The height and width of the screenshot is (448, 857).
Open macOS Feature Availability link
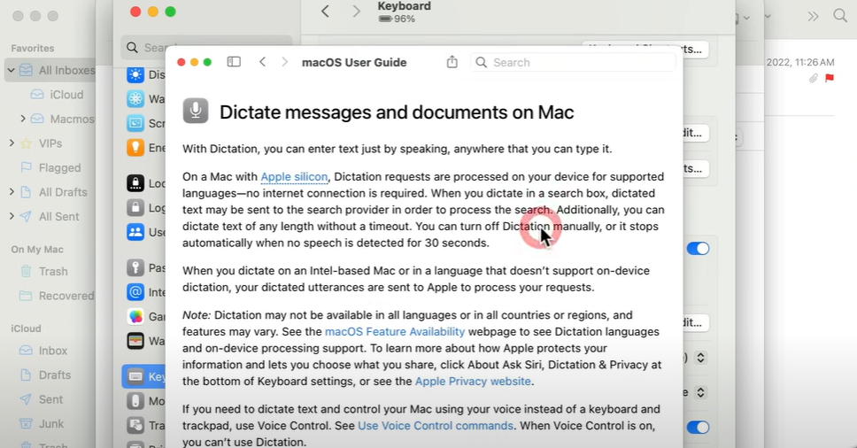(x=395, y=332)
